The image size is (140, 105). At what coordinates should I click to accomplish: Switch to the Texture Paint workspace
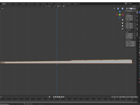coord(30,4)
